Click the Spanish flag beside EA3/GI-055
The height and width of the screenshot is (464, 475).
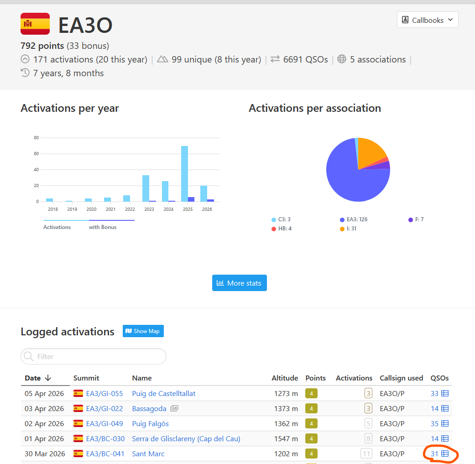pos(78,393)
